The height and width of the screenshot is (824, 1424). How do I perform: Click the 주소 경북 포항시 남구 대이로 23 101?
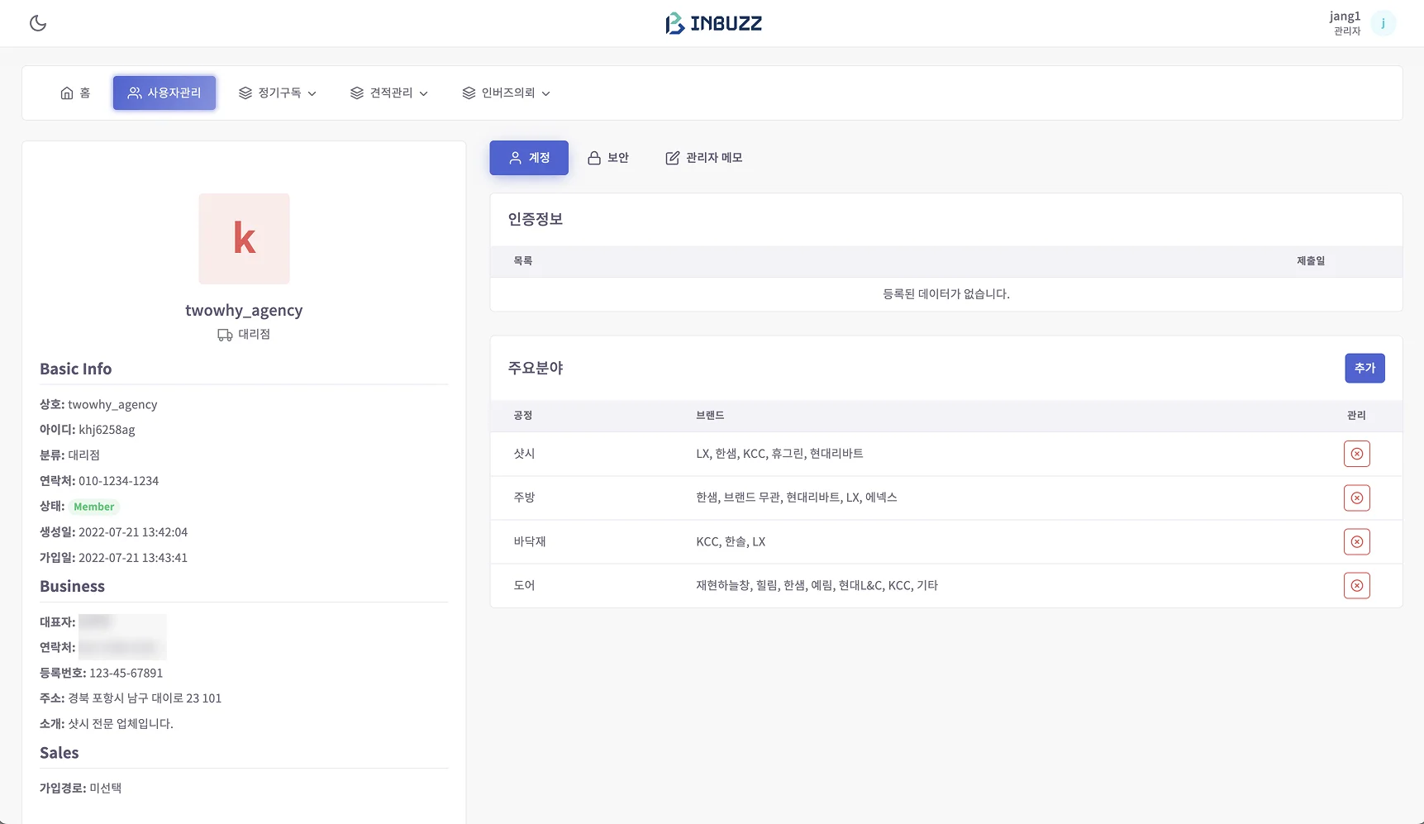point(145,698)
